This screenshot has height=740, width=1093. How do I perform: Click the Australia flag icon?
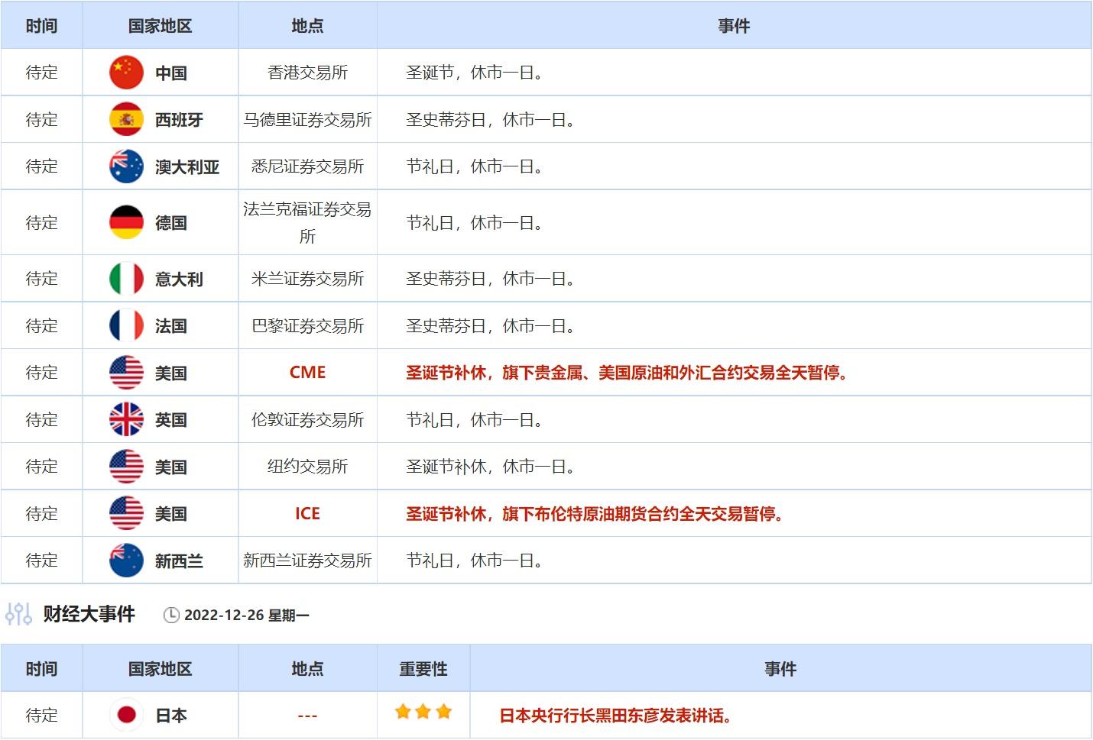click(x=126, y=166)
